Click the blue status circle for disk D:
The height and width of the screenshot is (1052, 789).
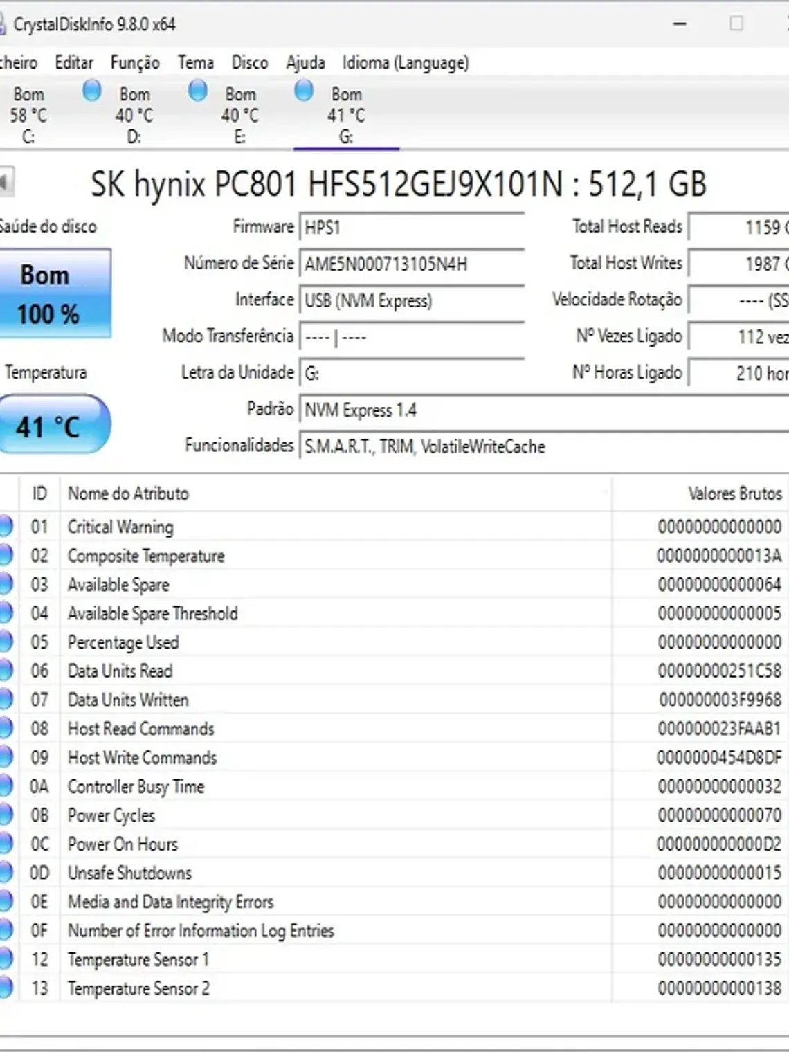(92, 91)
